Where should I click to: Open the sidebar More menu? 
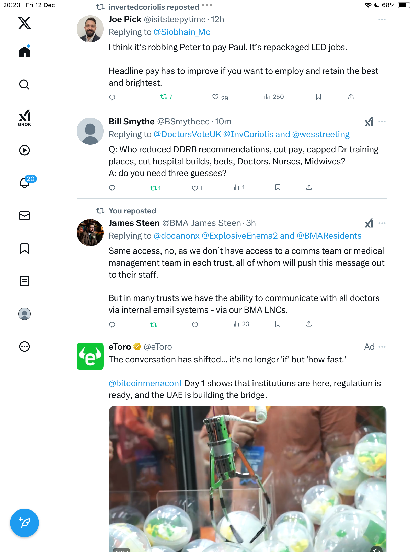pos(25,347)
